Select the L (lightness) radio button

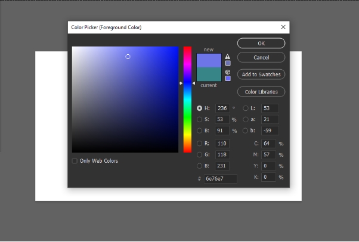246,108
